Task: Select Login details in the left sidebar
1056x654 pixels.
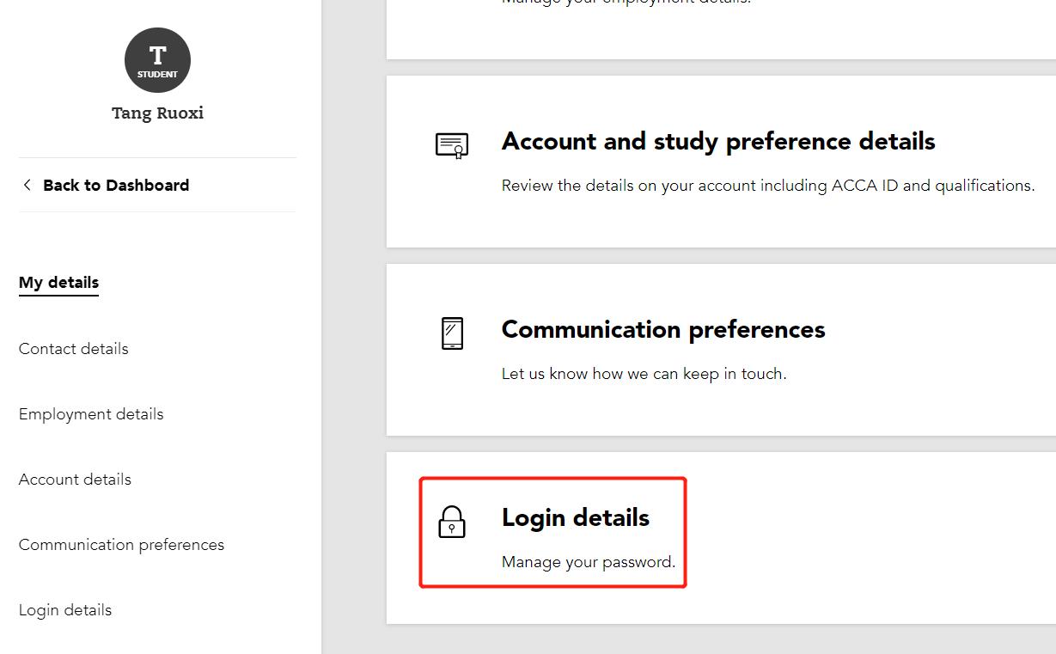Action: point(65,610)
